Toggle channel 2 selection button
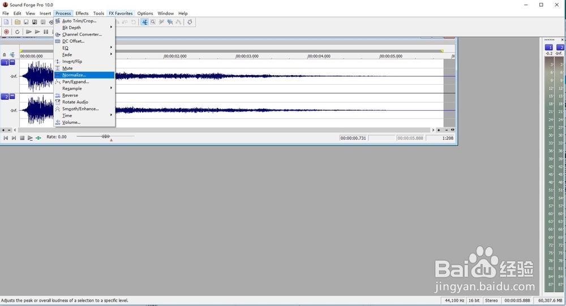Image resolution: width=566 pixels, height=306 pixels. tap(5, 97)
